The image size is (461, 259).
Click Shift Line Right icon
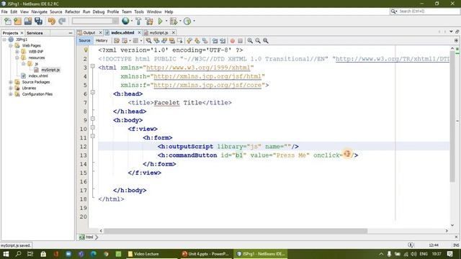point(223,41)
